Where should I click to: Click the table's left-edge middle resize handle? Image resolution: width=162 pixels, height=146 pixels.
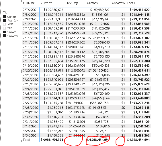click(21, 71)
